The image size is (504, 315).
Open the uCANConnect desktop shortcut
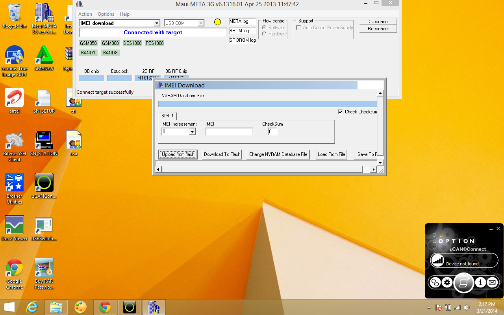pyautogui.click(x=44, y=186)
